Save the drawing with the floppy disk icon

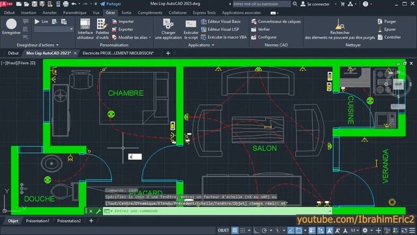[x=35, y=4]
